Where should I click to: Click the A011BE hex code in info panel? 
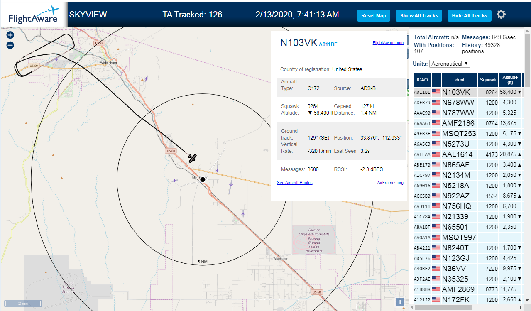pyautogui.click(x=328, y=44)
